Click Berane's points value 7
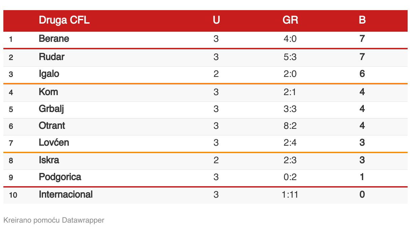The image size is (411, 228). [362, 39]
